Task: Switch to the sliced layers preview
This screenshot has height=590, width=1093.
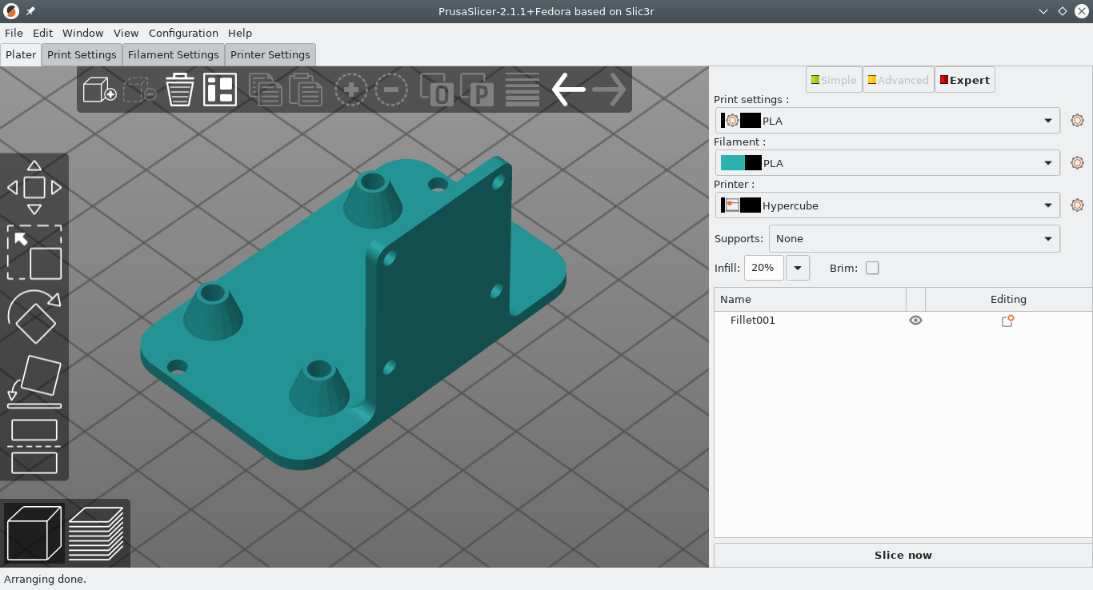Action: coord(96,532)
